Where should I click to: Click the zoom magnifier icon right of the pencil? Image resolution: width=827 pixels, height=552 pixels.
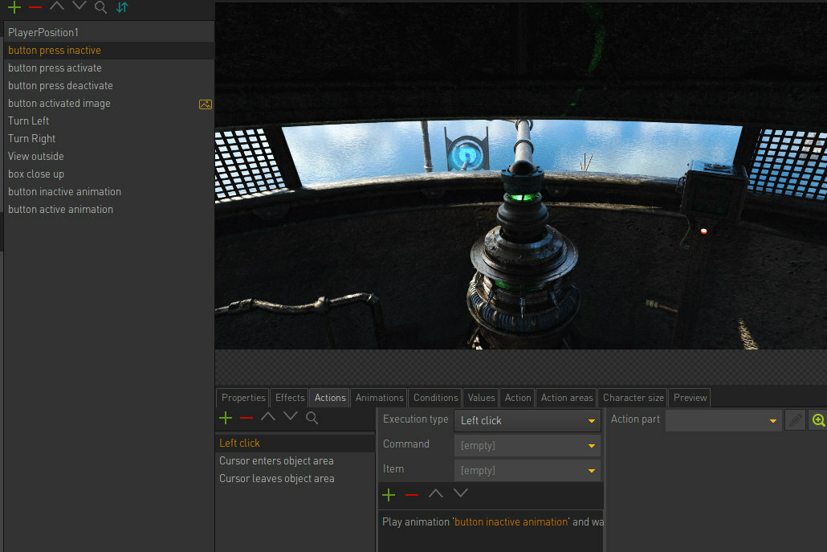point(818,420)
